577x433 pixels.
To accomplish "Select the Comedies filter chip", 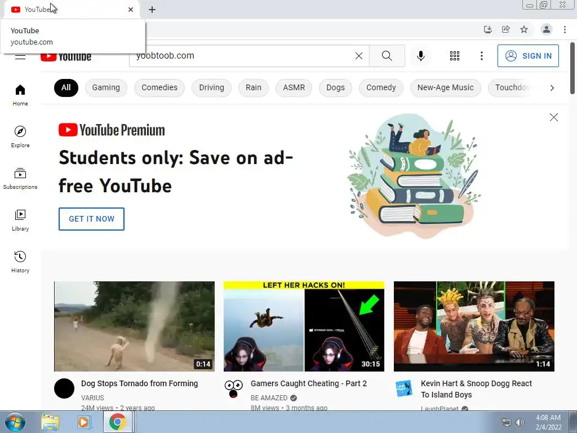I will pos(159,87).
